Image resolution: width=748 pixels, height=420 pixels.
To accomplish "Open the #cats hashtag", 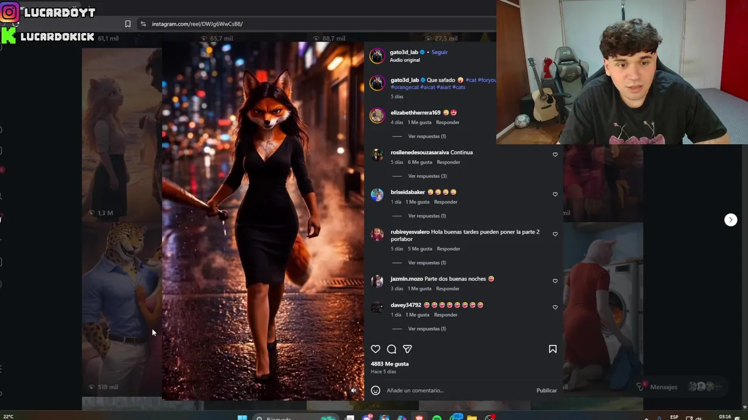I will (x=459, y=87).
